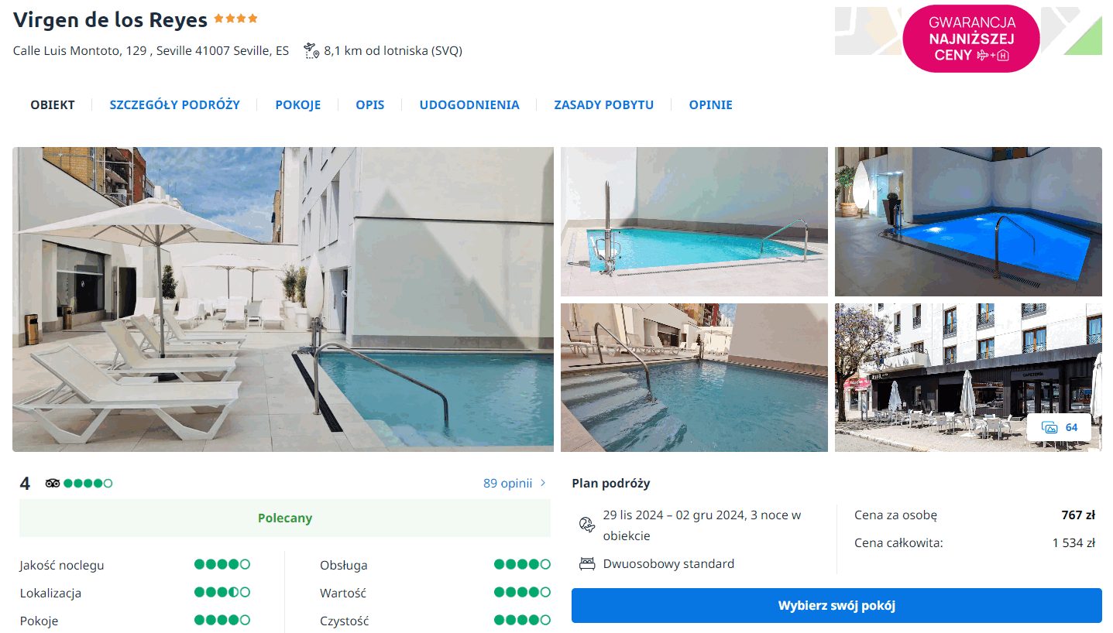Click the Gwarancja Najniższej Ceny badge

[971, 39]
